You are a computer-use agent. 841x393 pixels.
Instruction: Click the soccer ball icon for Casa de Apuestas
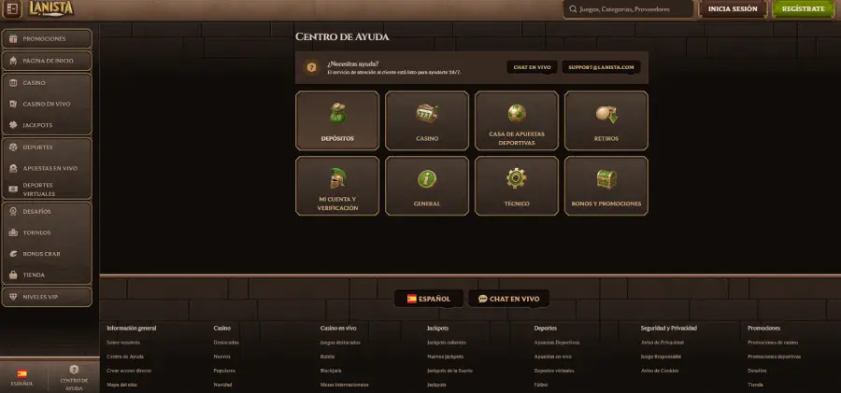pyautogui.click(x=517, y=113)
